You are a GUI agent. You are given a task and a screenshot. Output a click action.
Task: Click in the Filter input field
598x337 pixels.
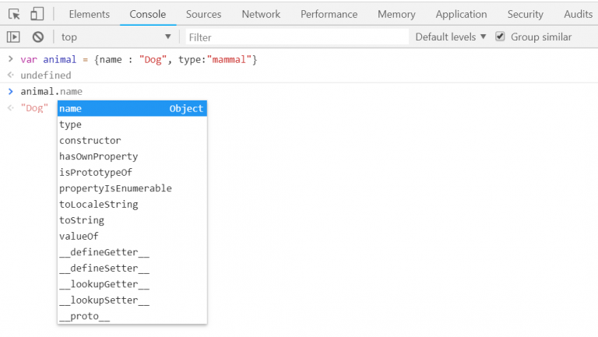pyautogui.click(x=296, y=37)
